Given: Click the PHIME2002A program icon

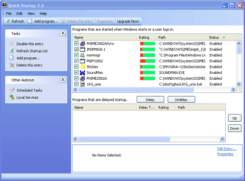Looking at the screenshot, I should click(82, 78).
